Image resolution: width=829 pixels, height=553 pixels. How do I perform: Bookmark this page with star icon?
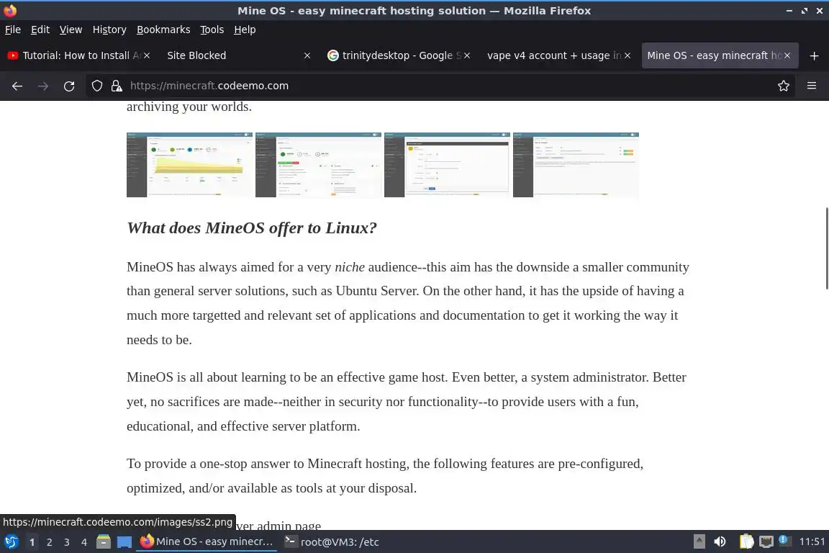click(x=784, y=86)
